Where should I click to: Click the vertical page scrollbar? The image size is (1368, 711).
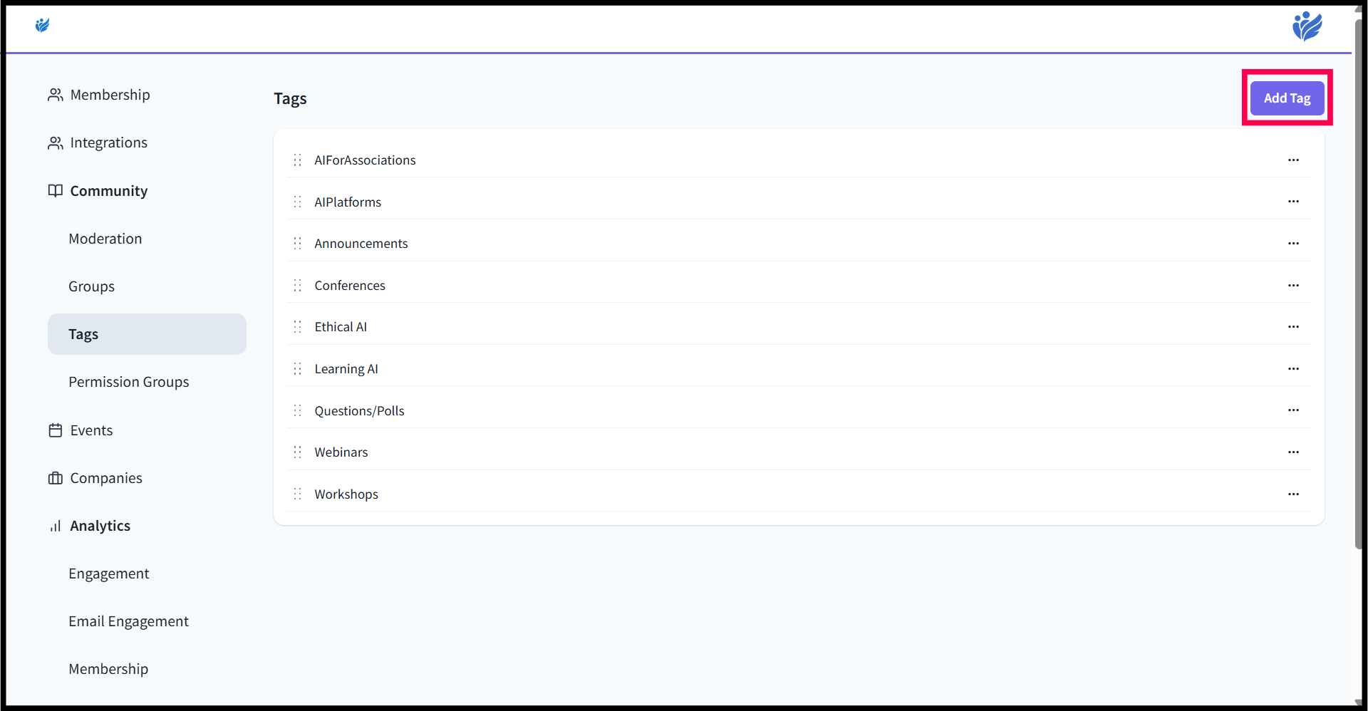tap(1359, 285)
